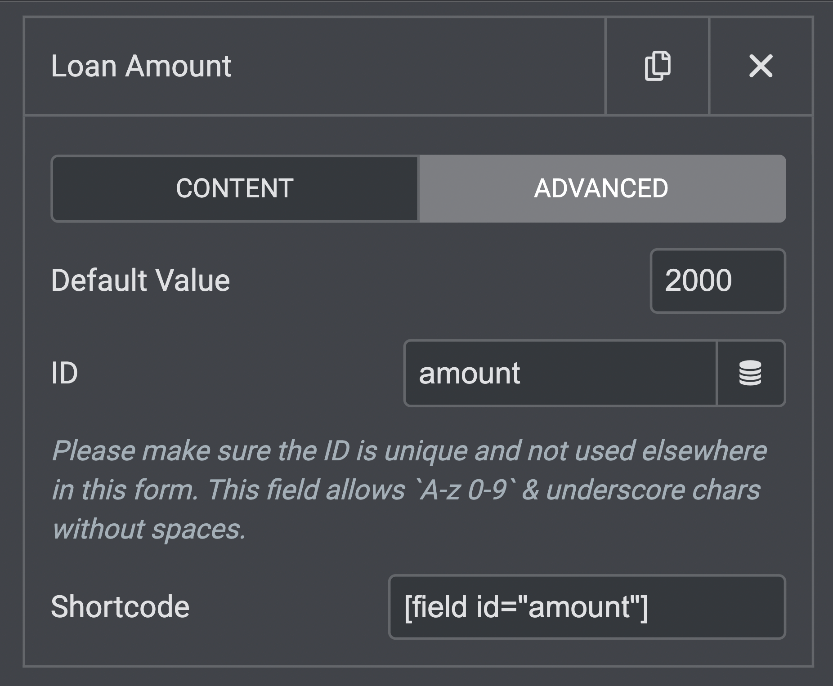The height and width of the screenshot is (686, 833).
Task: Click the Shortcode label
Action: [120, 606]
